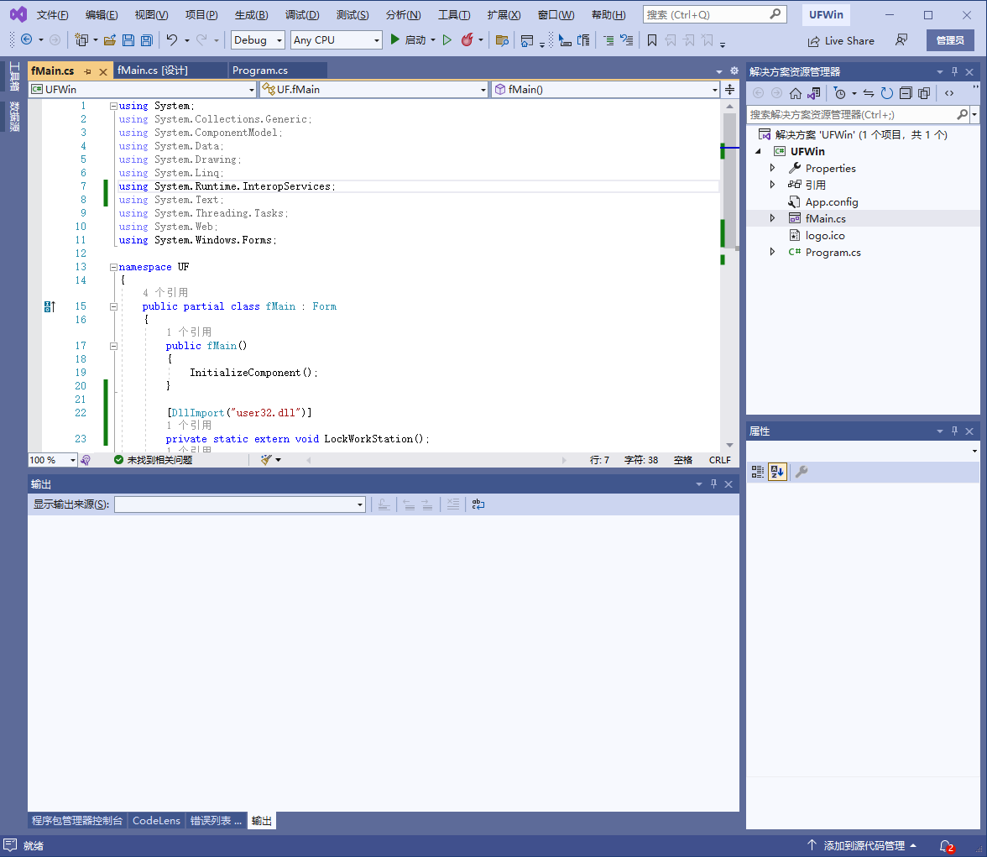Click the New Project toolbar icon

click(82, 40)
